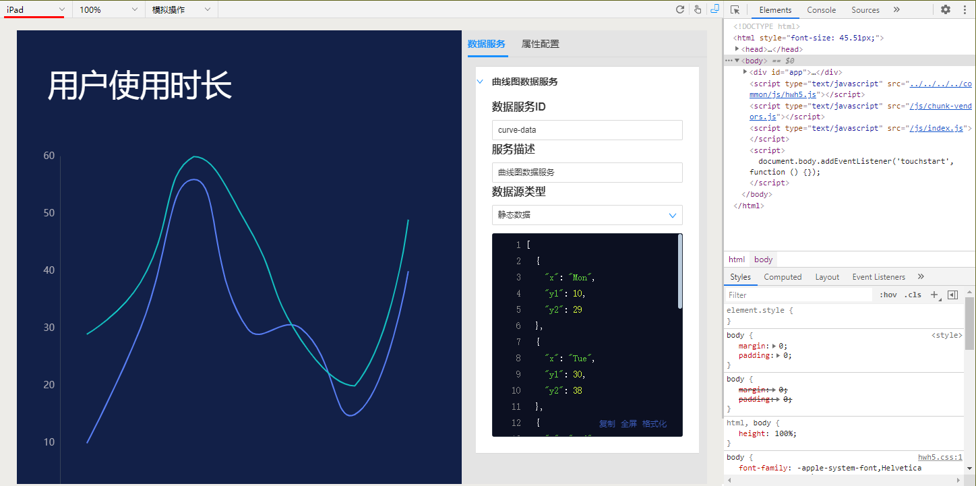The image size is (976, 486).
Task: Expand the div id="app" node
Action: click(745, 71)
